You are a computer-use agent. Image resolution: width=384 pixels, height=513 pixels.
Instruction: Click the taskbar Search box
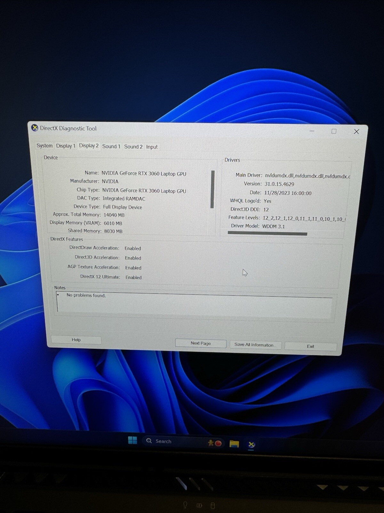[182, 442]
